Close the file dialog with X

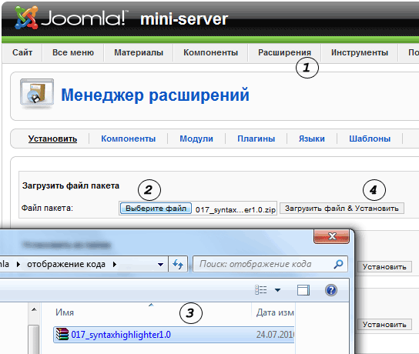click(x=332, y=236)
